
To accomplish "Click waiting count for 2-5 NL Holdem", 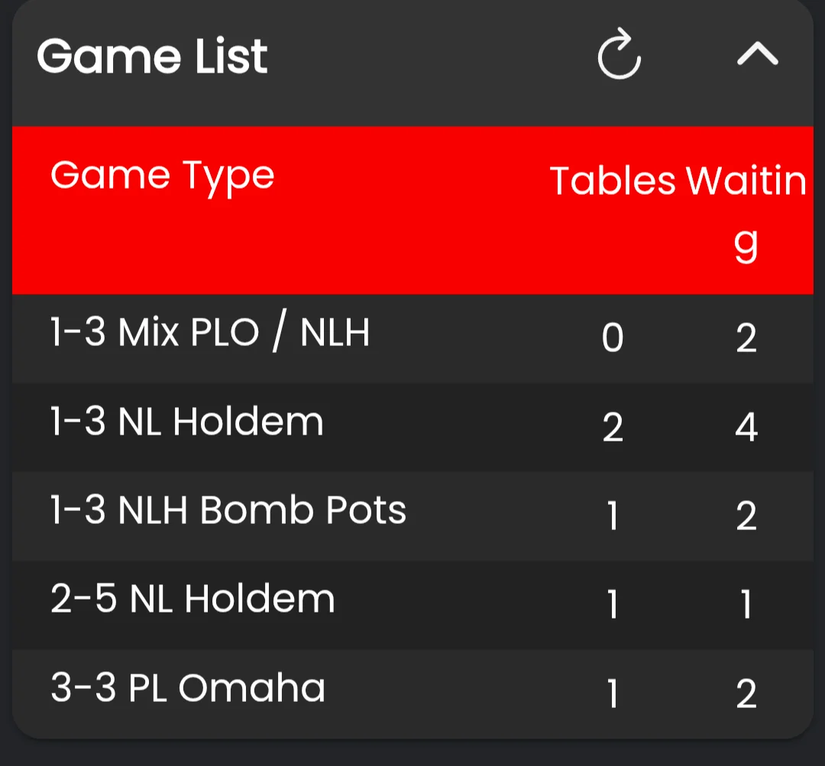I will tap(746, 603).
